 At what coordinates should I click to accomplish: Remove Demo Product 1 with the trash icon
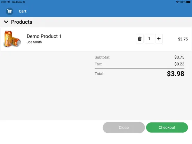140,39
